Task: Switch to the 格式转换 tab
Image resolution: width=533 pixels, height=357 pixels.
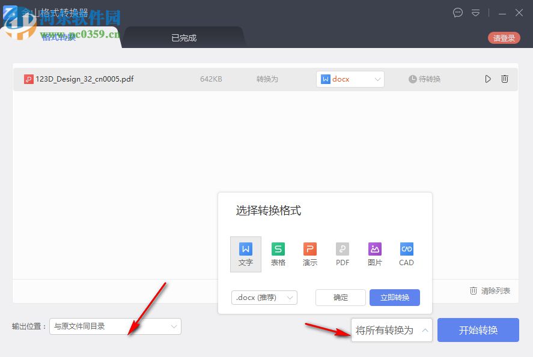Action: (59, 37)
